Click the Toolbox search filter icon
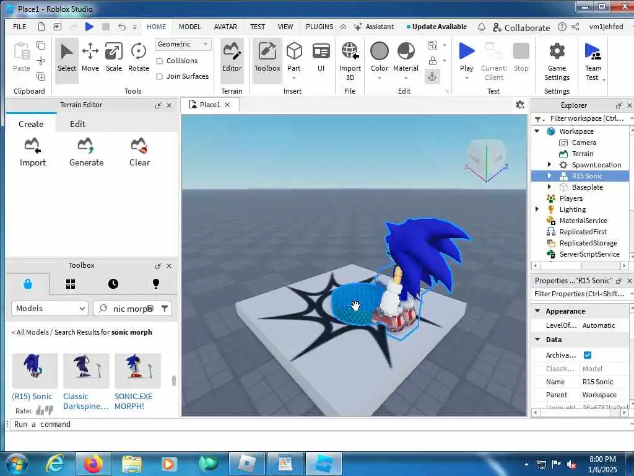 [x=165, y=309]
